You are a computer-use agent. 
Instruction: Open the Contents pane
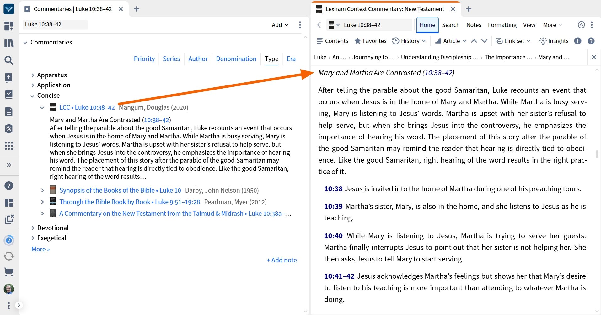[x=332, y=41]
